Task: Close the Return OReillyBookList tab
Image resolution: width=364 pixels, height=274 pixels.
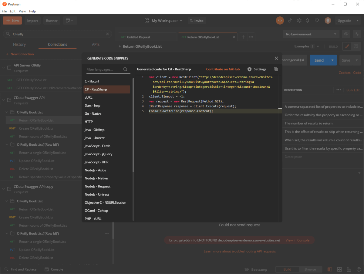Action: click(x=234, y=37)
